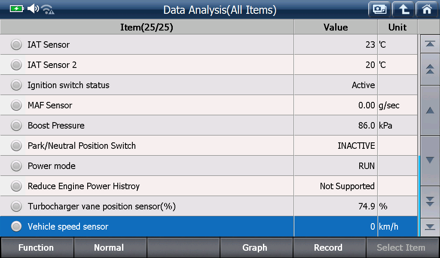Jump to bottom of list arrow
Viewport: 440px width, 258px height.
(x=430, y=227)
